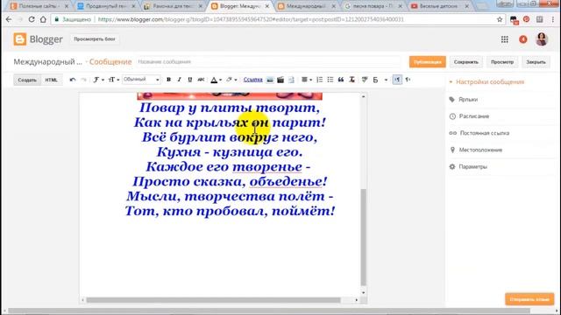561x315 pixels.
Task: Apply a numbered list
Action: 319,80
